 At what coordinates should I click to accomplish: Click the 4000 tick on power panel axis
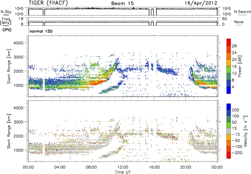(x=18, y=43)
